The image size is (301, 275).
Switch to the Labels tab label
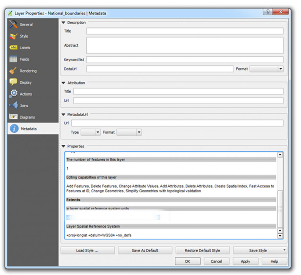tap(25, 48)
